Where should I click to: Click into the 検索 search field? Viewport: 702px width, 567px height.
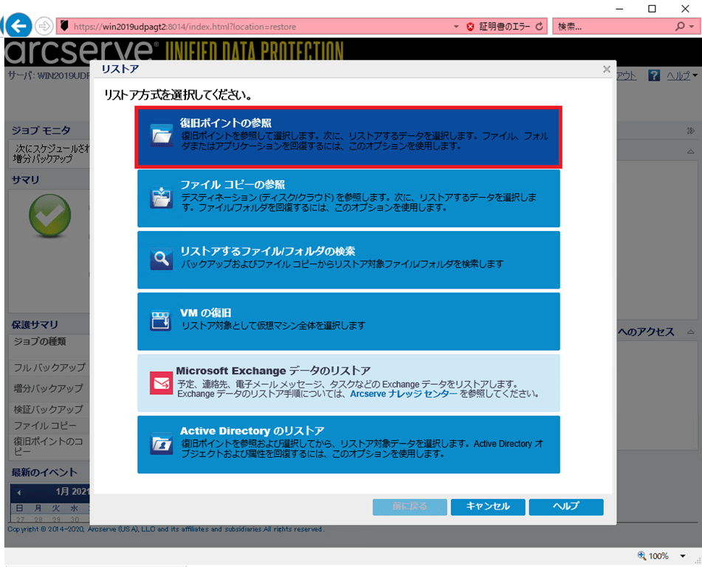point(613,27)
